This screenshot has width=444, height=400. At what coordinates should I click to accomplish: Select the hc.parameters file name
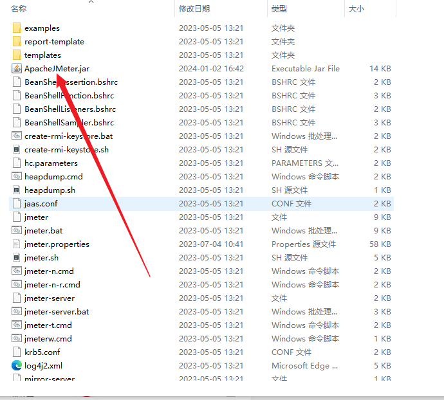tap(51, 163)
